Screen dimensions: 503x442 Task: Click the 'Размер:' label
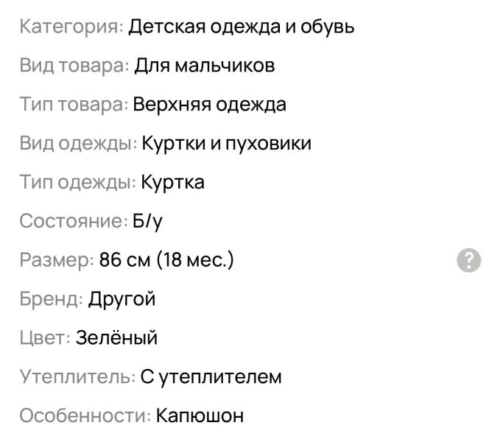57,260
